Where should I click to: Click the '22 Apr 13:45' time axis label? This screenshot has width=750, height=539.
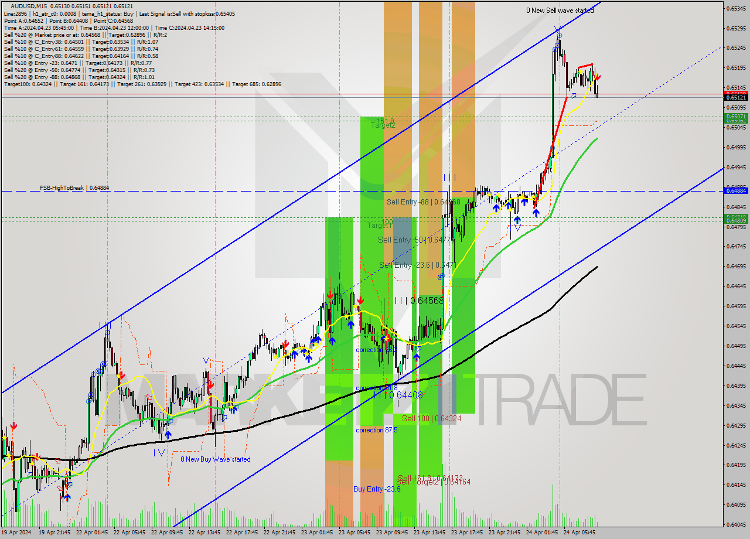[x=205, y=533]
